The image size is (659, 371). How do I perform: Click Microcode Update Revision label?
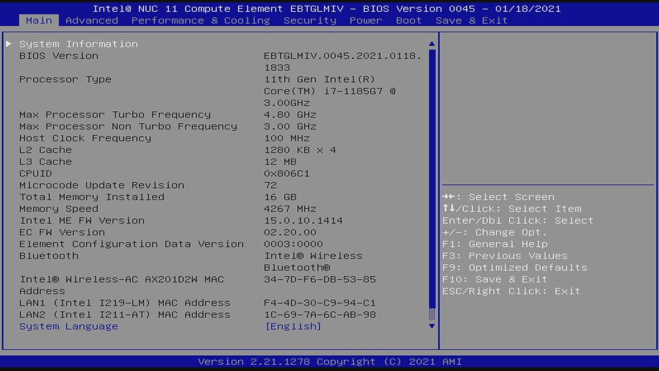tap(102, 185)
